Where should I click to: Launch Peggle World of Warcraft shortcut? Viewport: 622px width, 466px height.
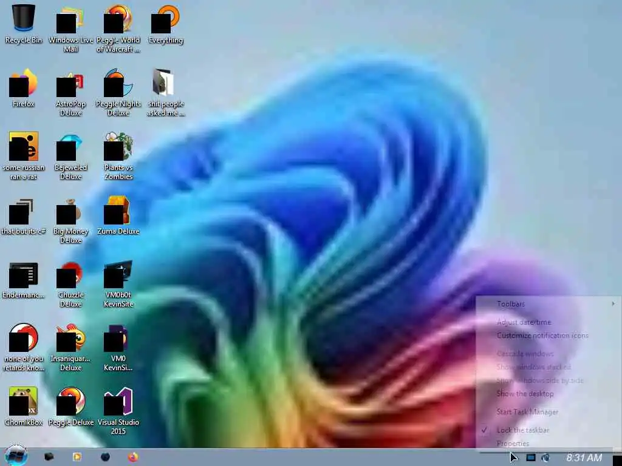[x=118, y=29]
